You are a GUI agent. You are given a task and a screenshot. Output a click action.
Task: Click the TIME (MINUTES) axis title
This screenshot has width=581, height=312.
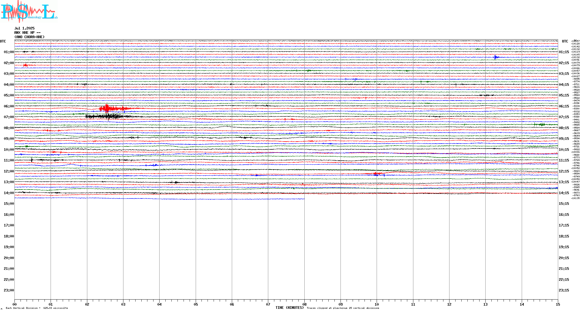(x=290, y=308)
